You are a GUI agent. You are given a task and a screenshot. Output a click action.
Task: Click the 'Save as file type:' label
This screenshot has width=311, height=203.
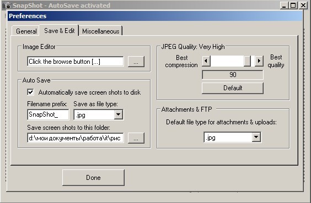point(95,104)
